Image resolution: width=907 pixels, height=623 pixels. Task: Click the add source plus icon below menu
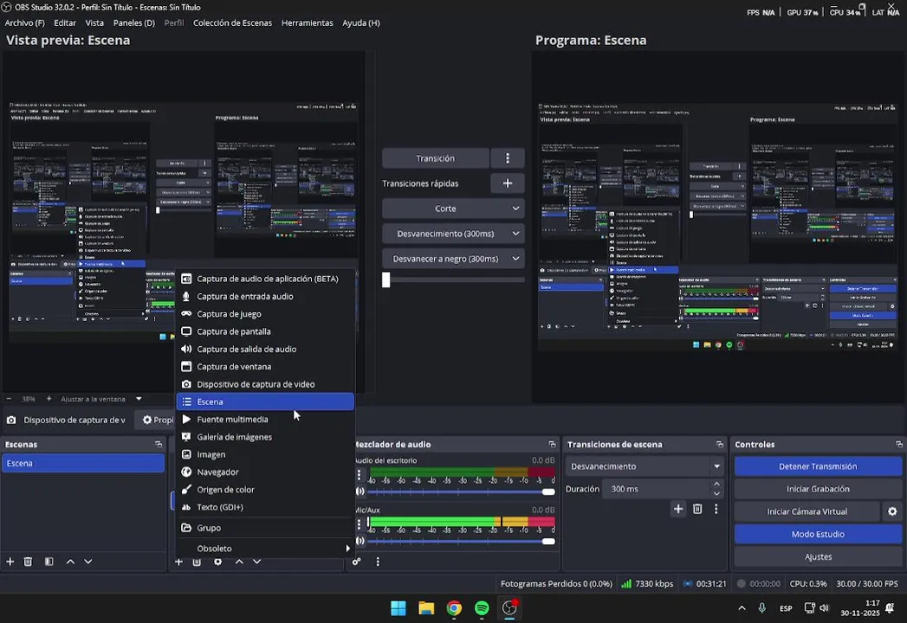(x=178, y=562)
